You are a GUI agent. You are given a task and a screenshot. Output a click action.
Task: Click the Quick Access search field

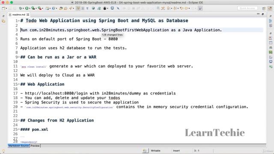click(x=247, y=8)
